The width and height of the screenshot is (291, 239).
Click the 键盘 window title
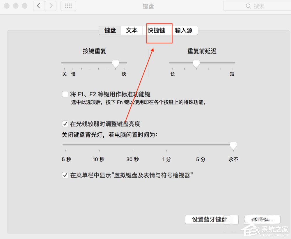(149, 6)
